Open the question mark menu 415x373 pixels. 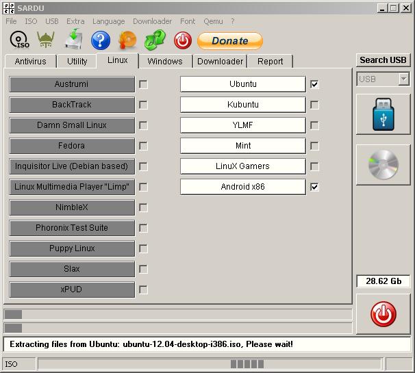click(232, 21)
